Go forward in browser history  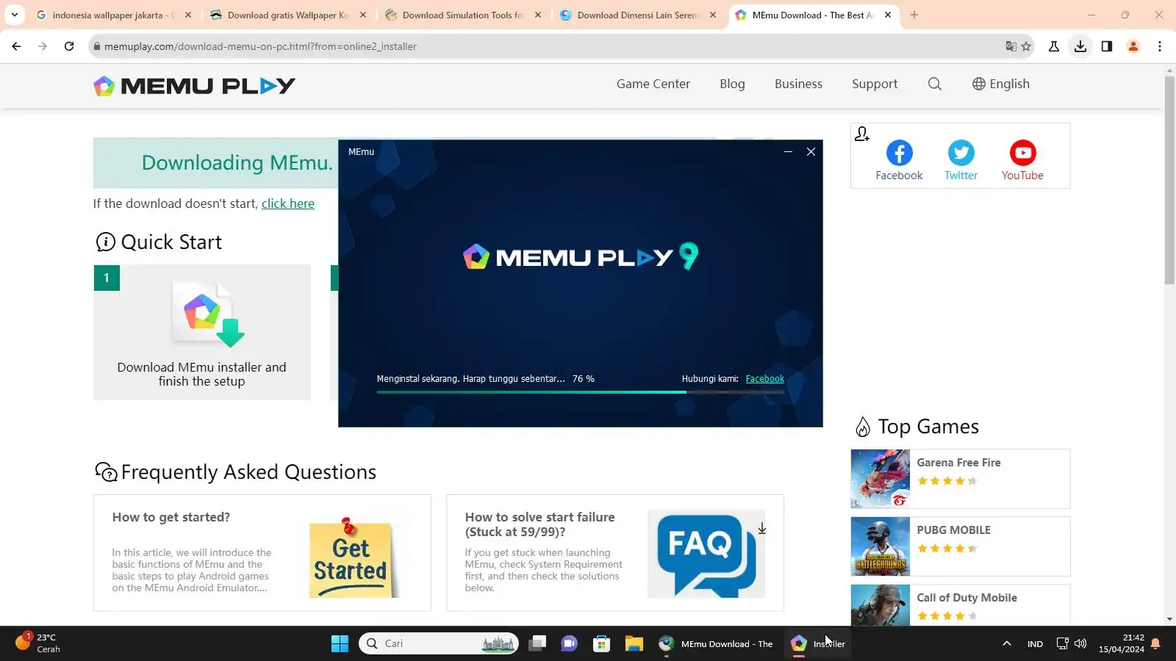43,46
